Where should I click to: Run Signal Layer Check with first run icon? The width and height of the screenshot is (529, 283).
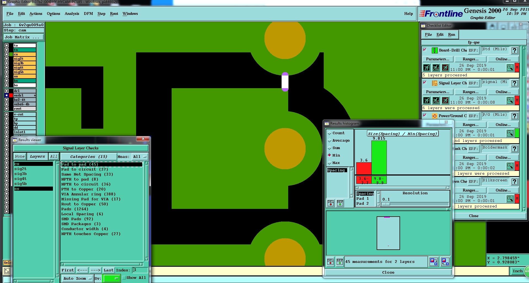click(427, 100)
